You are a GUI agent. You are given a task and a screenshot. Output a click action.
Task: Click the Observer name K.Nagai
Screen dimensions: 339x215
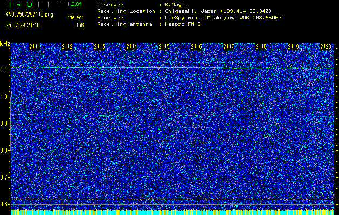point(176,5)
